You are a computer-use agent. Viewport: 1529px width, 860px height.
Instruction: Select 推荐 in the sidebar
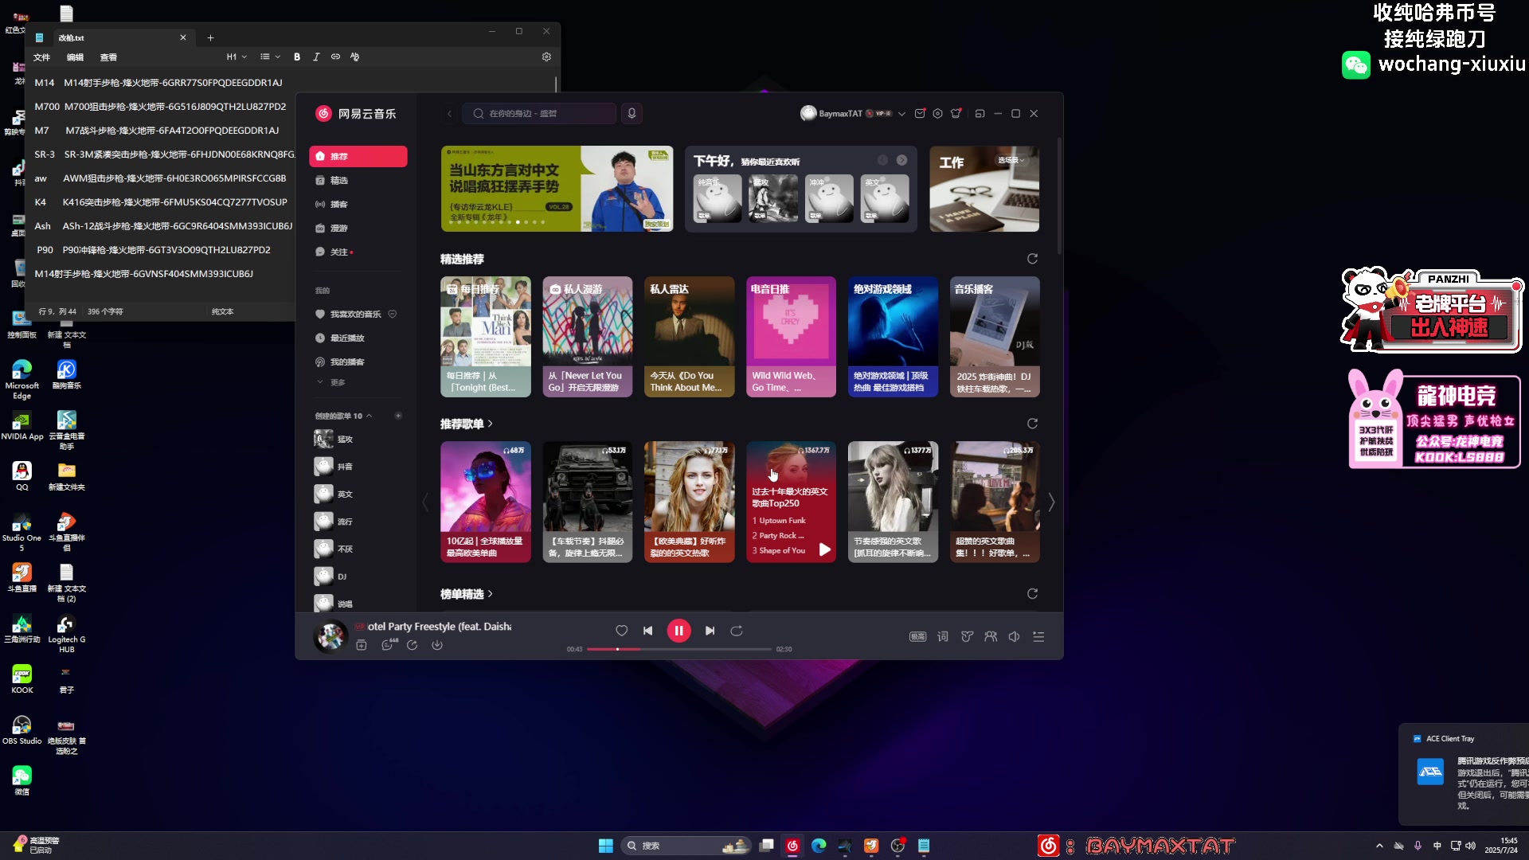pos(358,156)
